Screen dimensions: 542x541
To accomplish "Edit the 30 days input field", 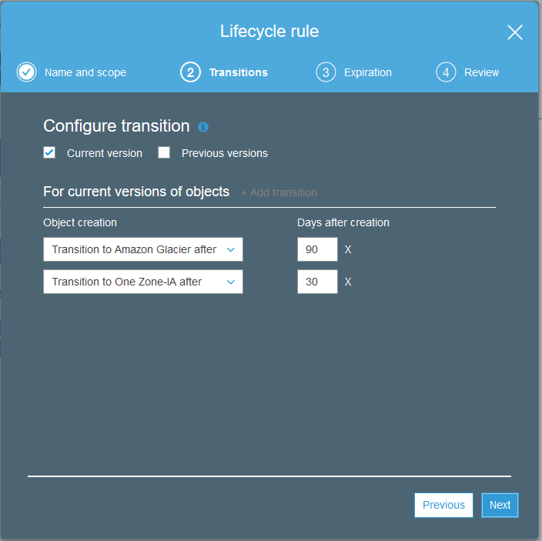I will point(317,282).
